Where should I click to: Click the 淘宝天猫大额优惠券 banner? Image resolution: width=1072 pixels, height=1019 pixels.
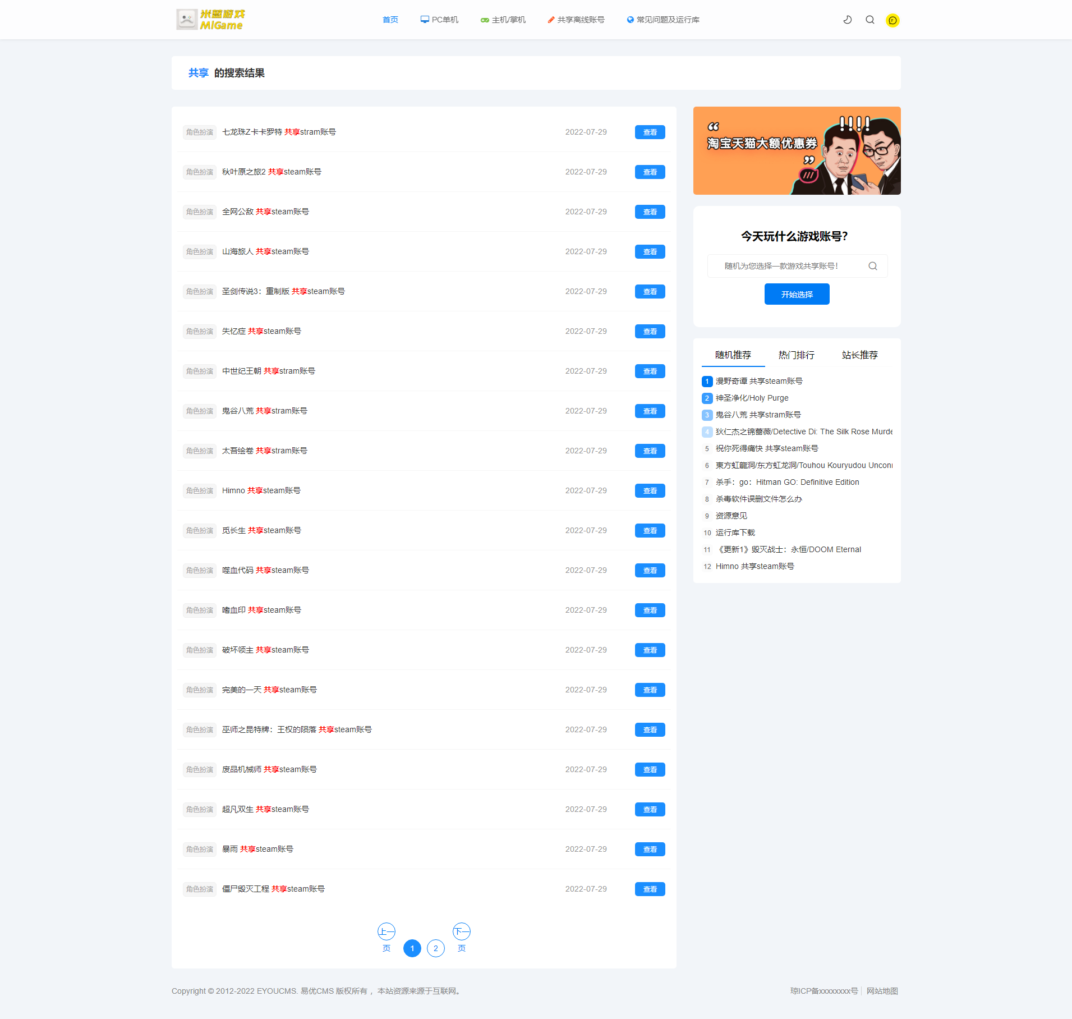797,150
